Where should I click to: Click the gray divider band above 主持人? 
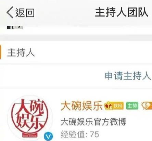76,38
